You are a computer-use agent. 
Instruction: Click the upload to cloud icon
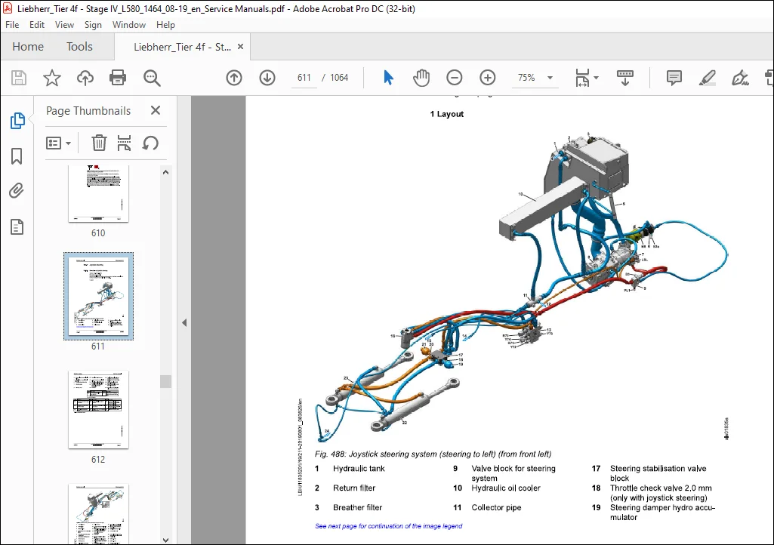(85, 78)
